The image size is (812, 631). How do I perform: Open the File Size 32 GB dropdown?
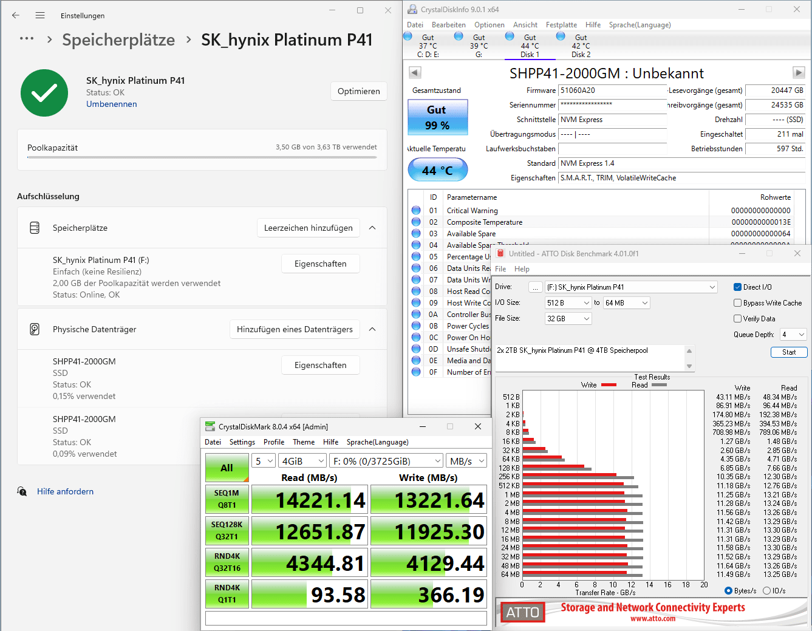tap(568, 318)
